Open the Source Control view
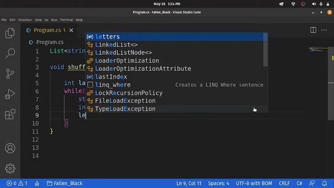334x188 pixels. coord(10,74)
